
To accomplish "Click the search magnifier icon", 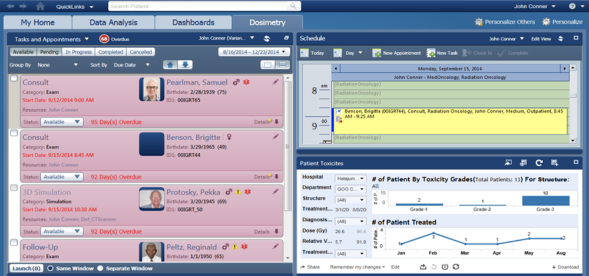I will tap(293, 6).
